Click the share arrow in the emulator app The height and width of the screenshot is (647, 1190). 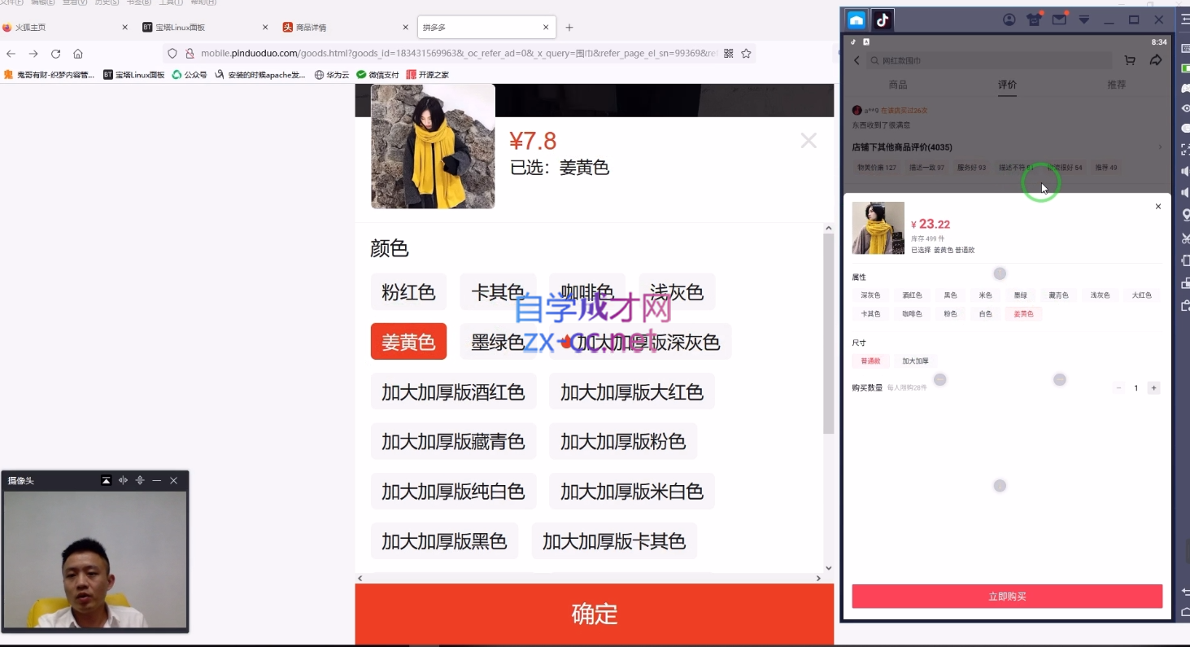1156,60
